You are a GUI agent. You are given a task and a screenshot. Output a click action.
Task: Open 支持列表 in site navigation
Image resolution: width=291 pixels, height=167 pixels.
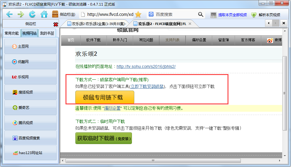pos(172,40)
